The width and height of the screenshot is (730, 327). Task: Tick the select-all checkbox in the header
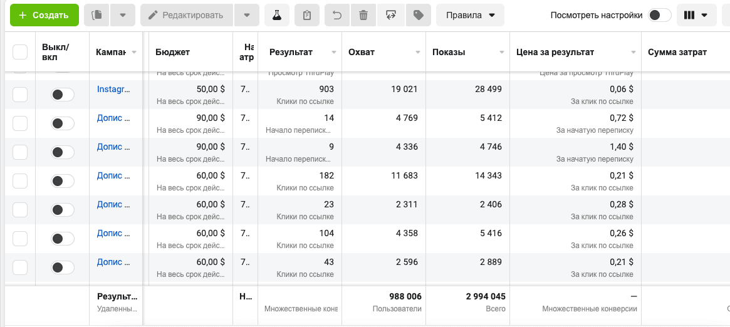point(20,51)
